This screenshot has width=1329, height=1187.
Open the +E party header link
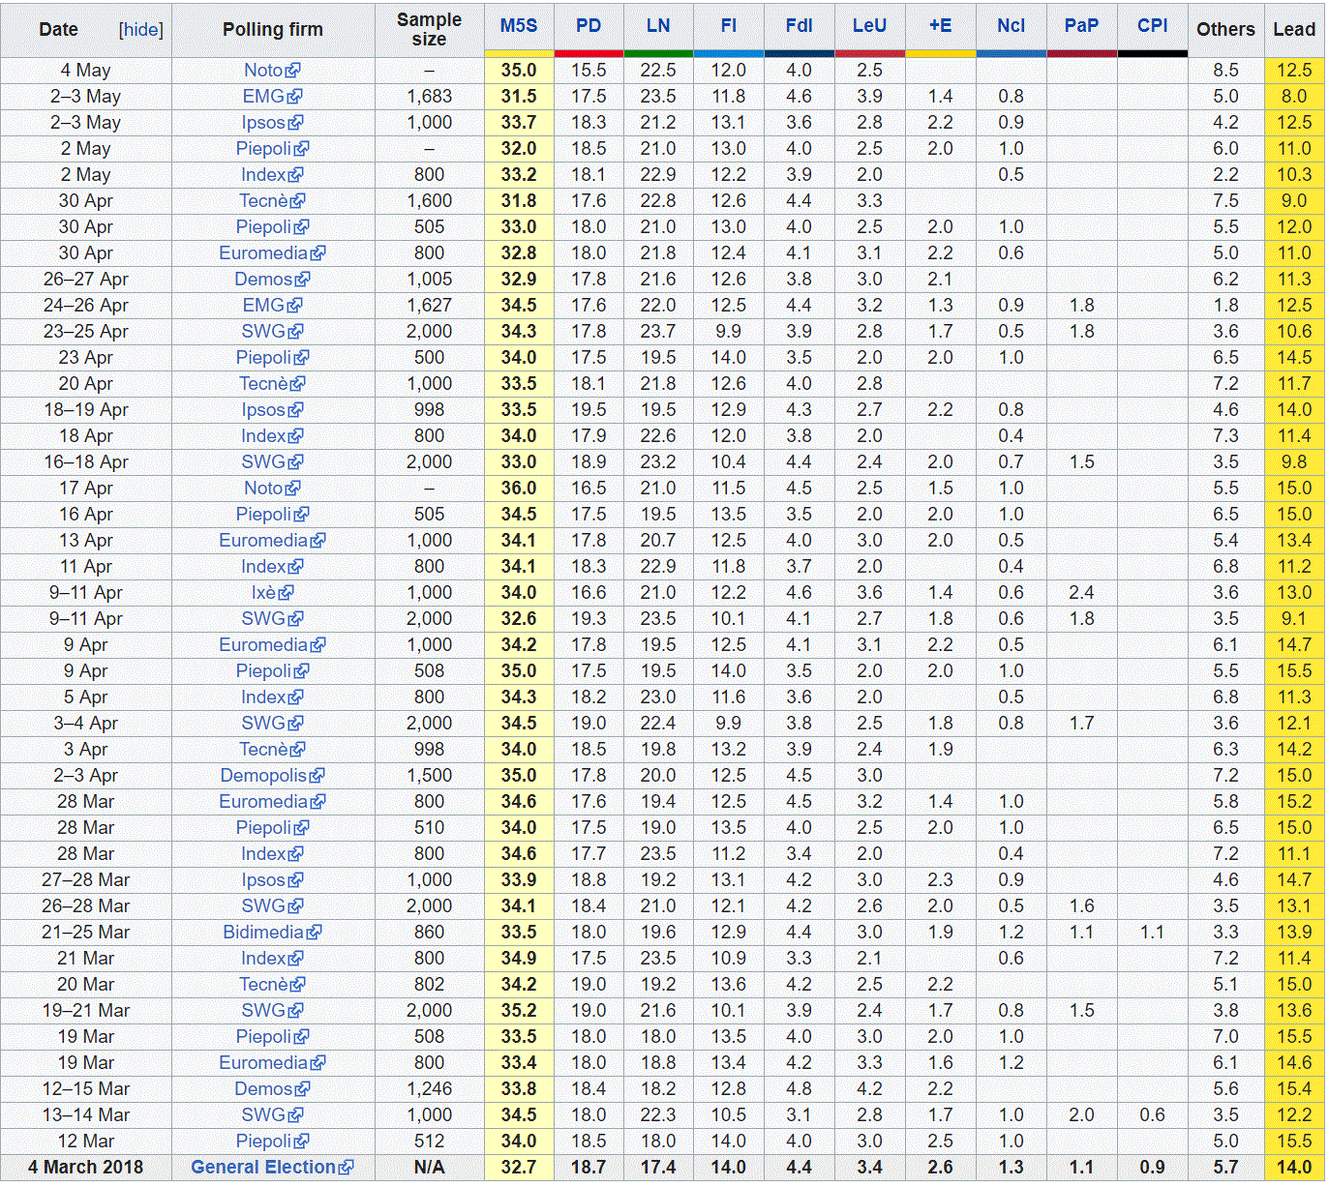click(x=940, y=26)
